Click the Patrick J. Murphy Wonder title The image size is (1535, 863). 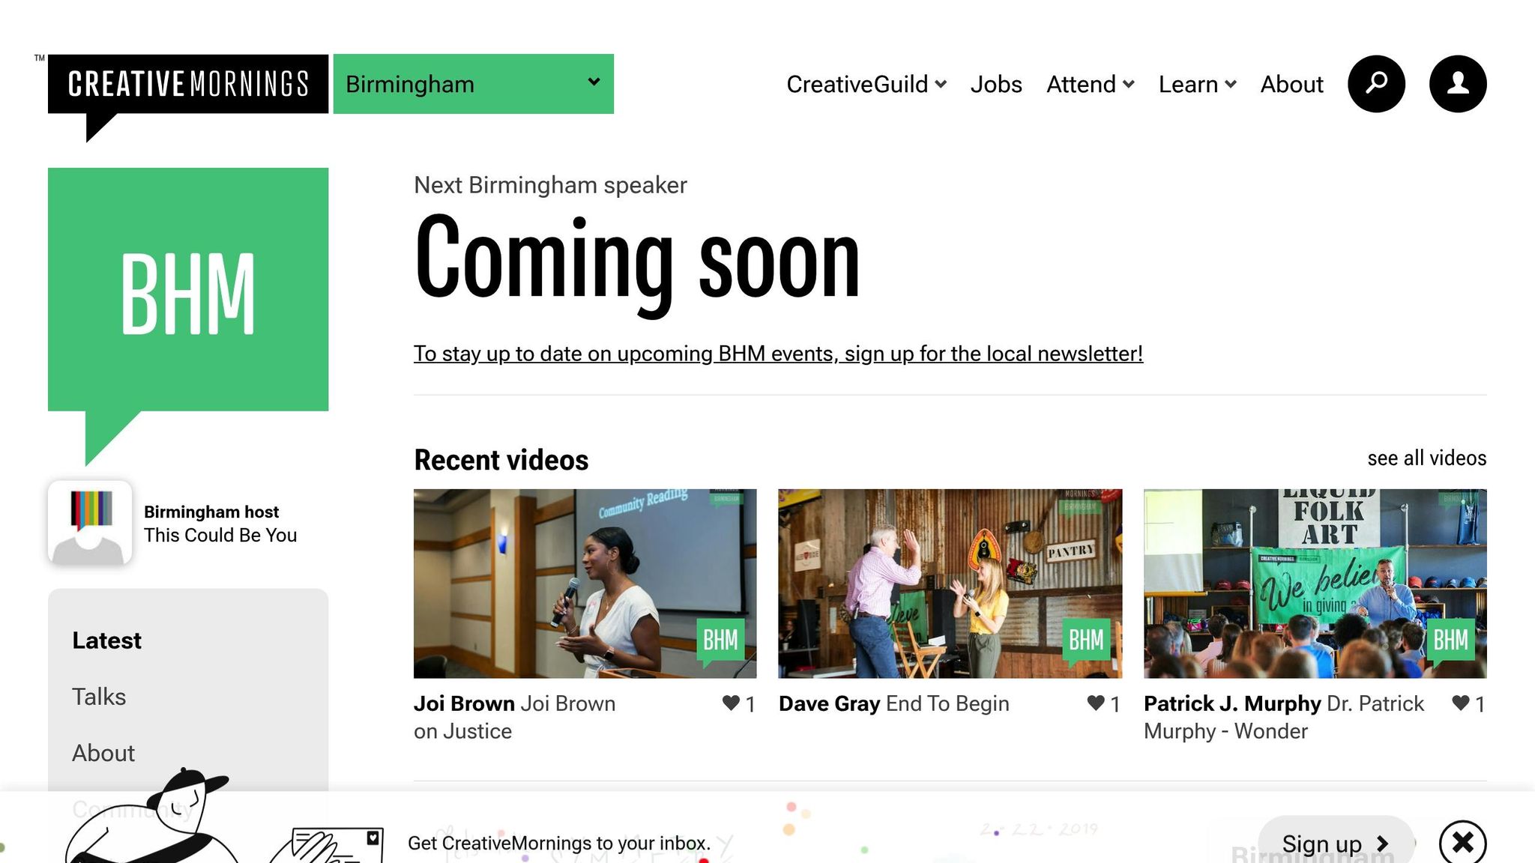(x=1284, y=717)
